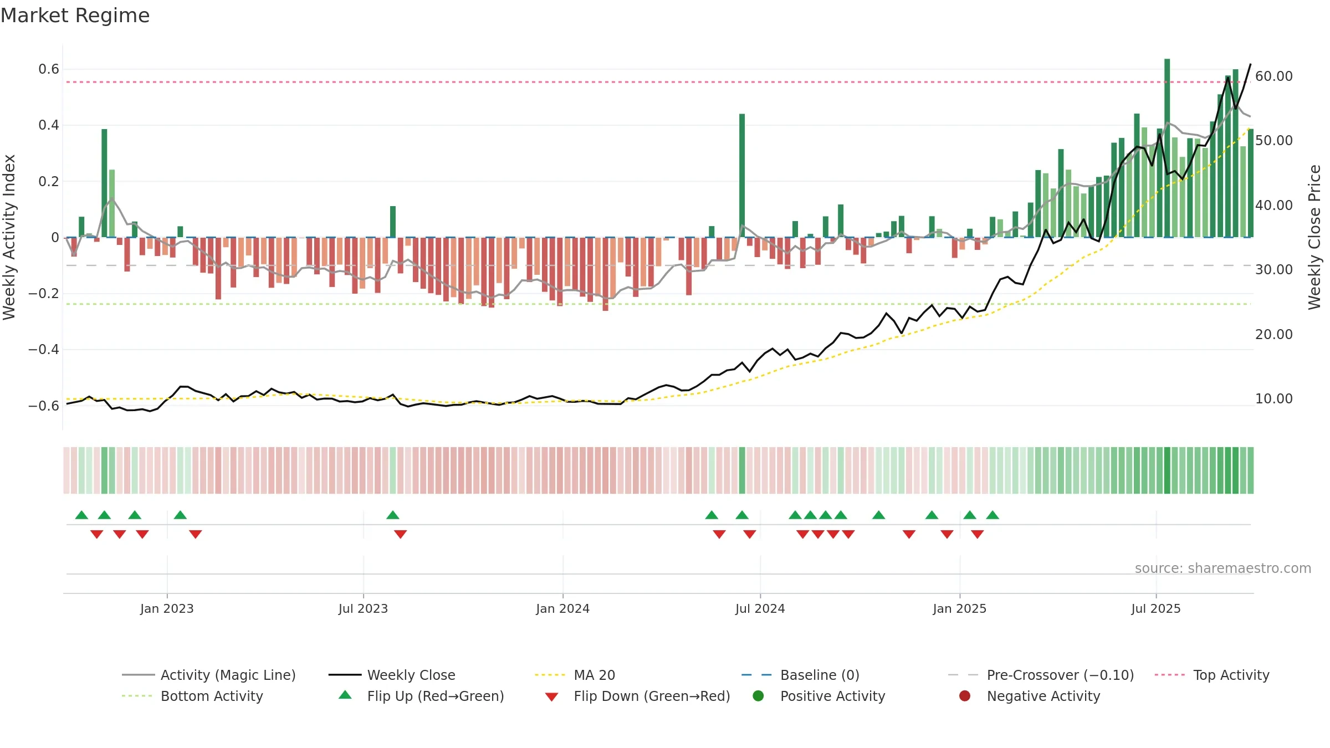The image size is (1330, 748).
Task: Click the red flip-down triangle near Jul 2023
Action: click(401, 534)
